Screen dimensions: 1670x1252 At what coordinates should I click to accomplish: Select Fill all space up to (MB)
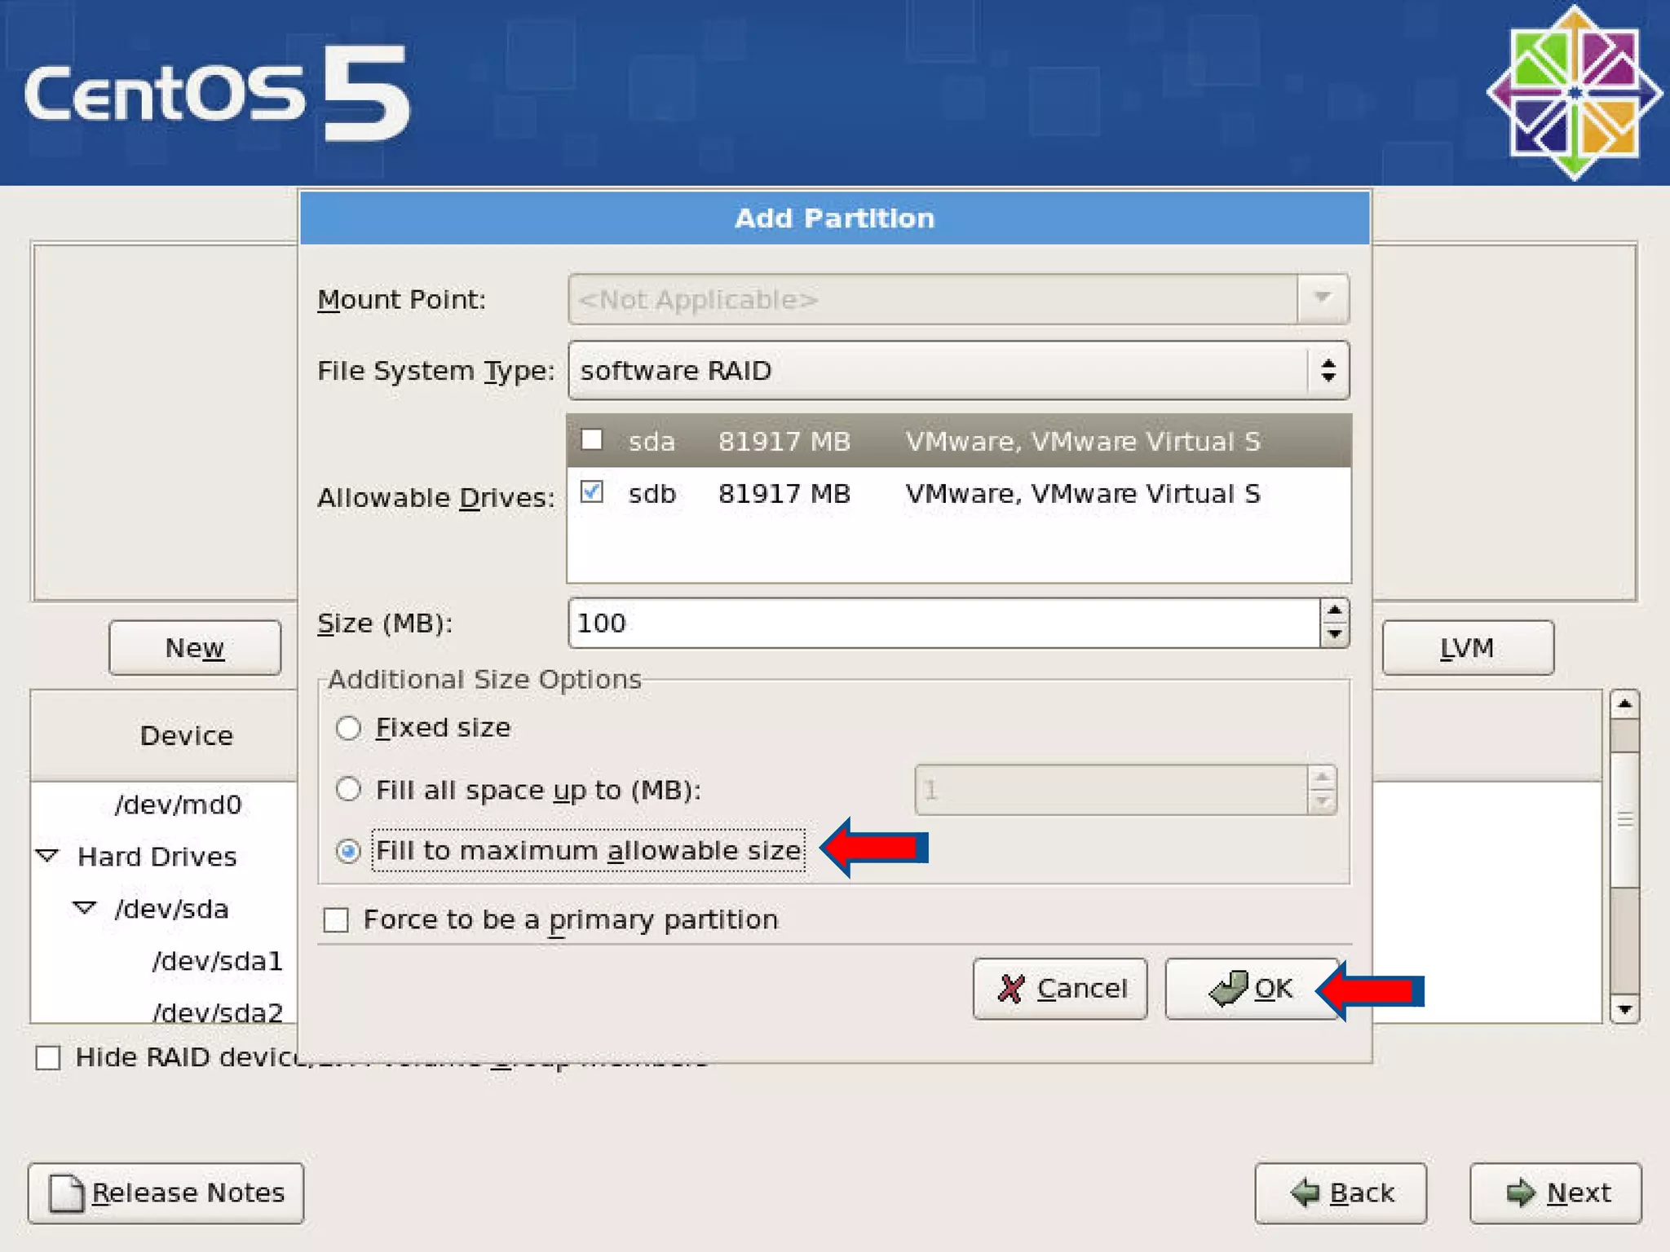[x=348, y=789]
